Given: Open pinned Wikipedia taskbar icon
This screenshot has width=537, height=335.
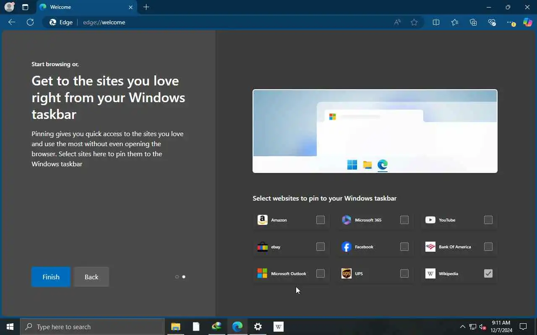Looking at the screenshot, I should [x=279, y=327].
